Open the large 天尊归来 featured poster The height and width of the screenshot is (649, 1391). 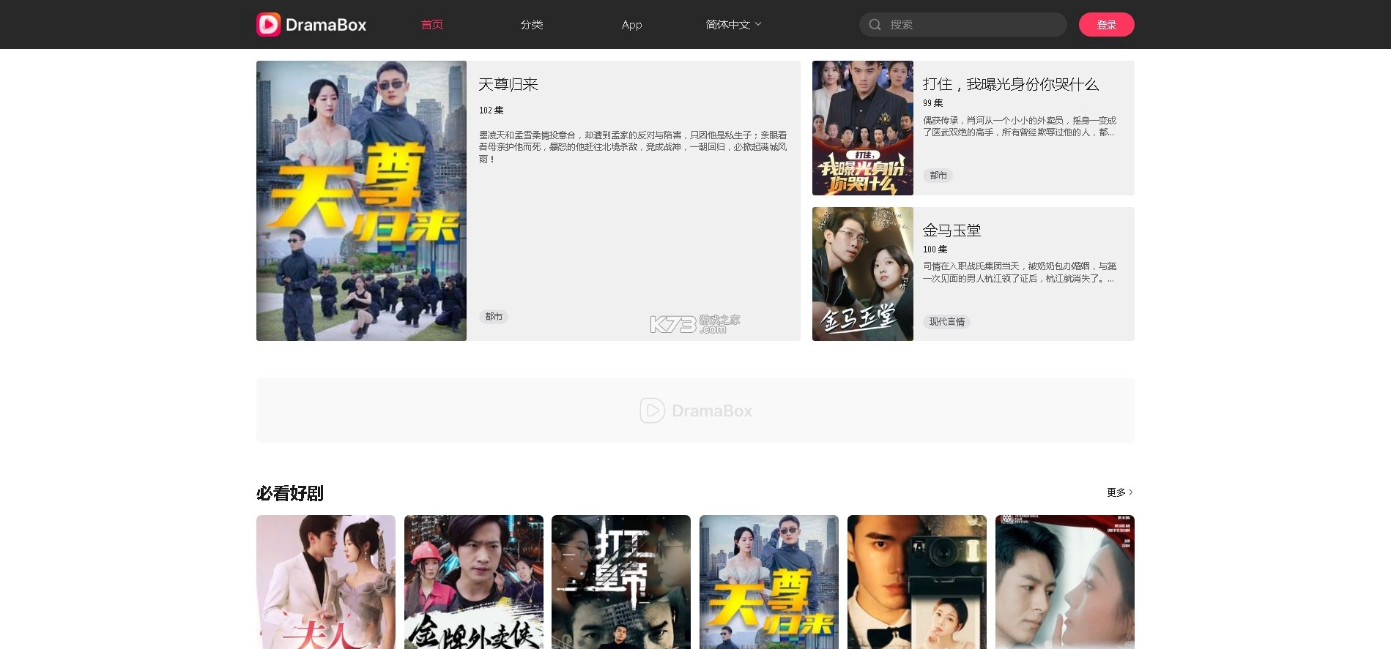(361, 200)
